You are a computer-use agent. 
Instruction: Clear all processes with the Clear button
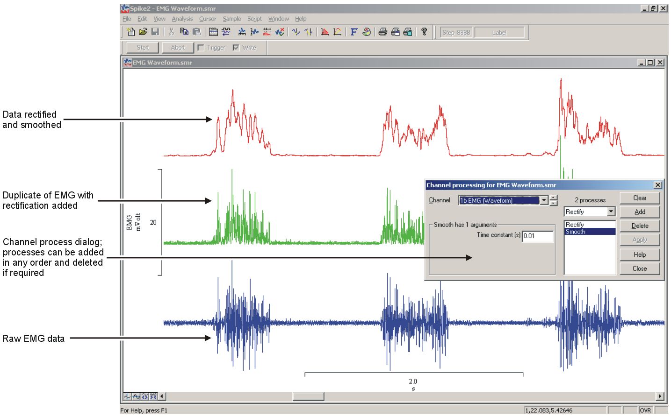[639, 198]
